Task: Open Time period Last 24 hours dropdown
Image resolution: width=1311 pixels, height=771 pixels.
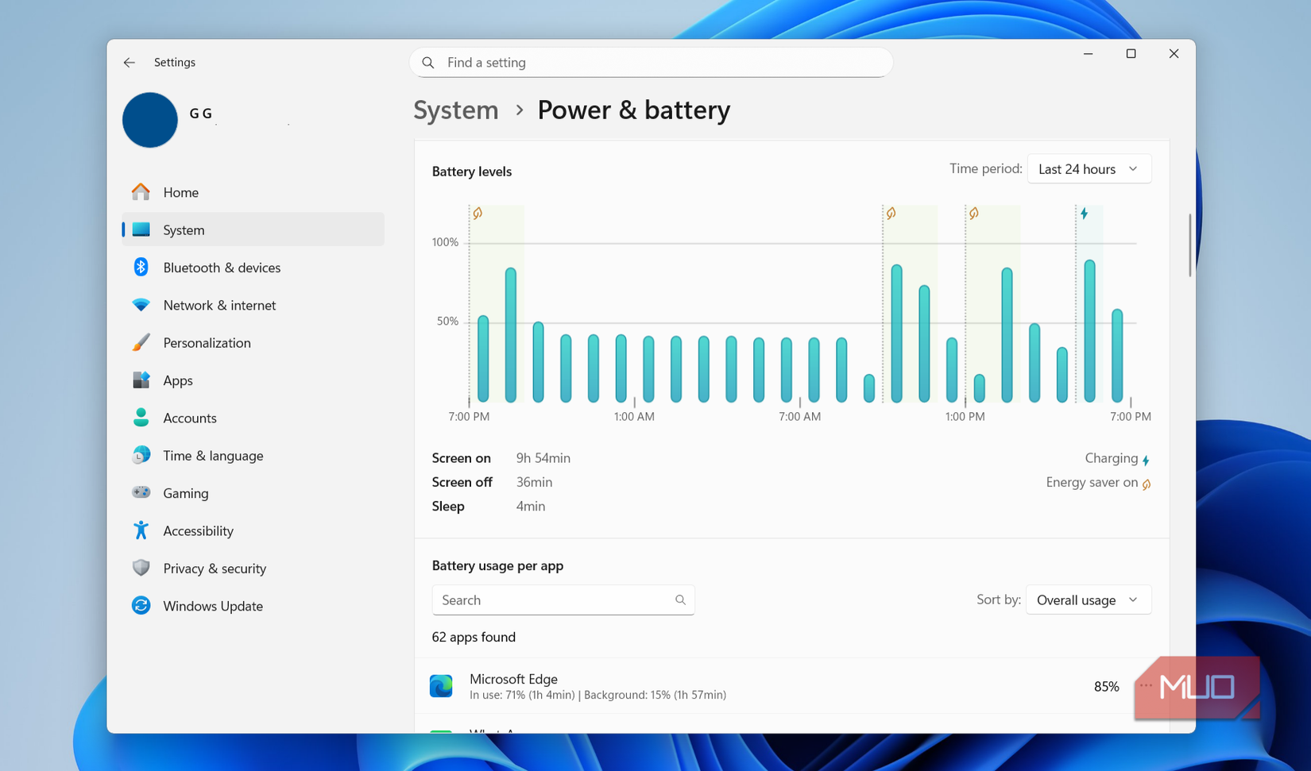Action: 1089,169
